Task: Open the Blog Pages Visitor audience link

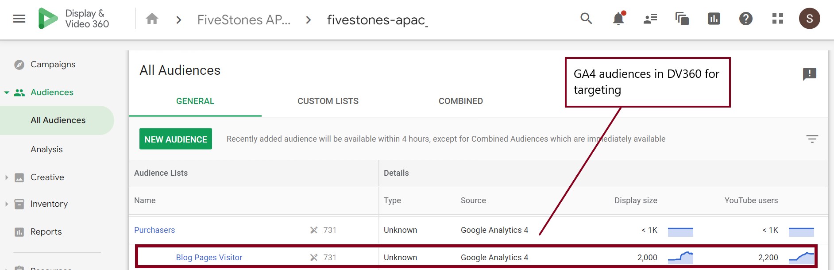Action: click(x=209, y=258)
